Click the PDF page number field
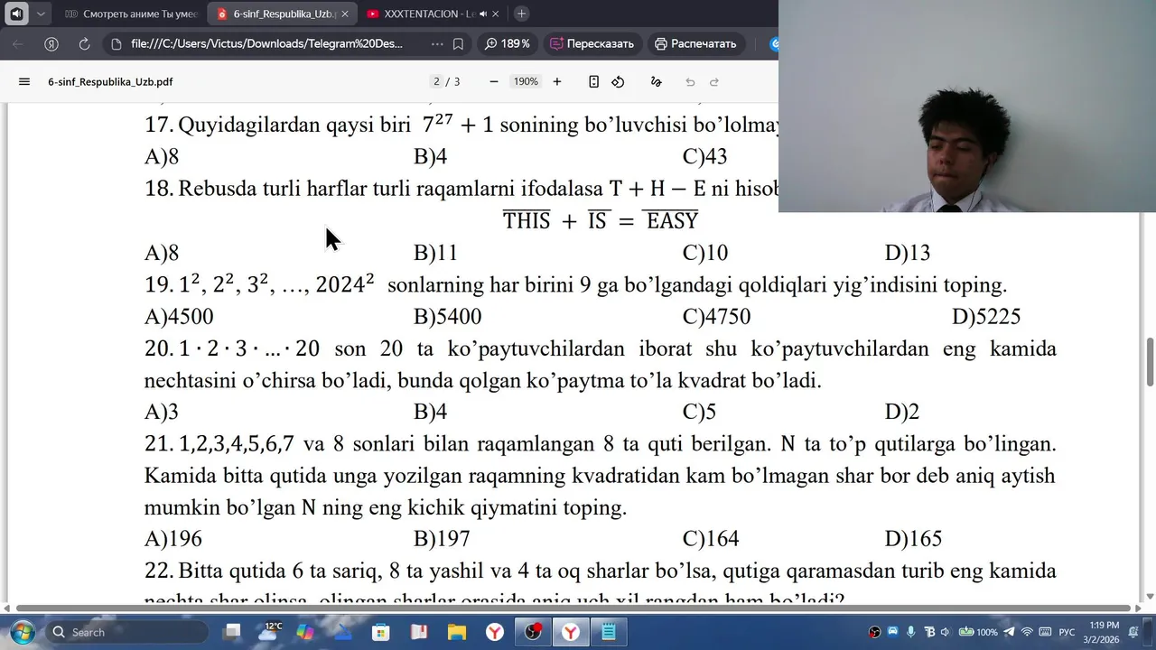 pyautogui.click(x=437, y=81)
